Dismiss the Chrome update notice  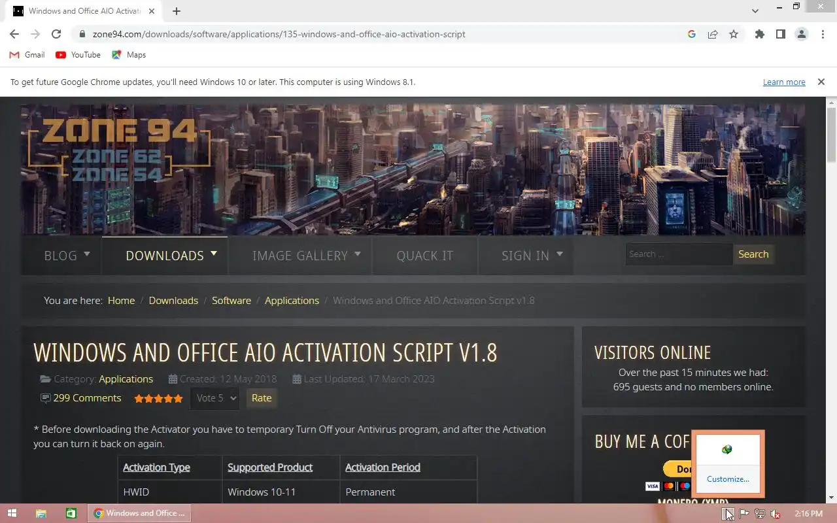pos(821,82)
